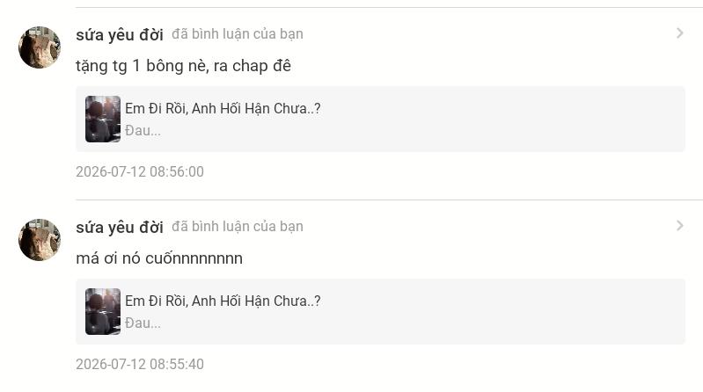703x392 pixels.
Task: Click chevron arrow of the 08:55:40 notification
Action: [x=680, y=226]
